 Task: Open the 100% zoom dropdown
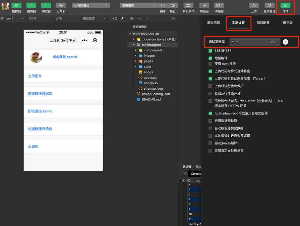(x=40, y=18)
